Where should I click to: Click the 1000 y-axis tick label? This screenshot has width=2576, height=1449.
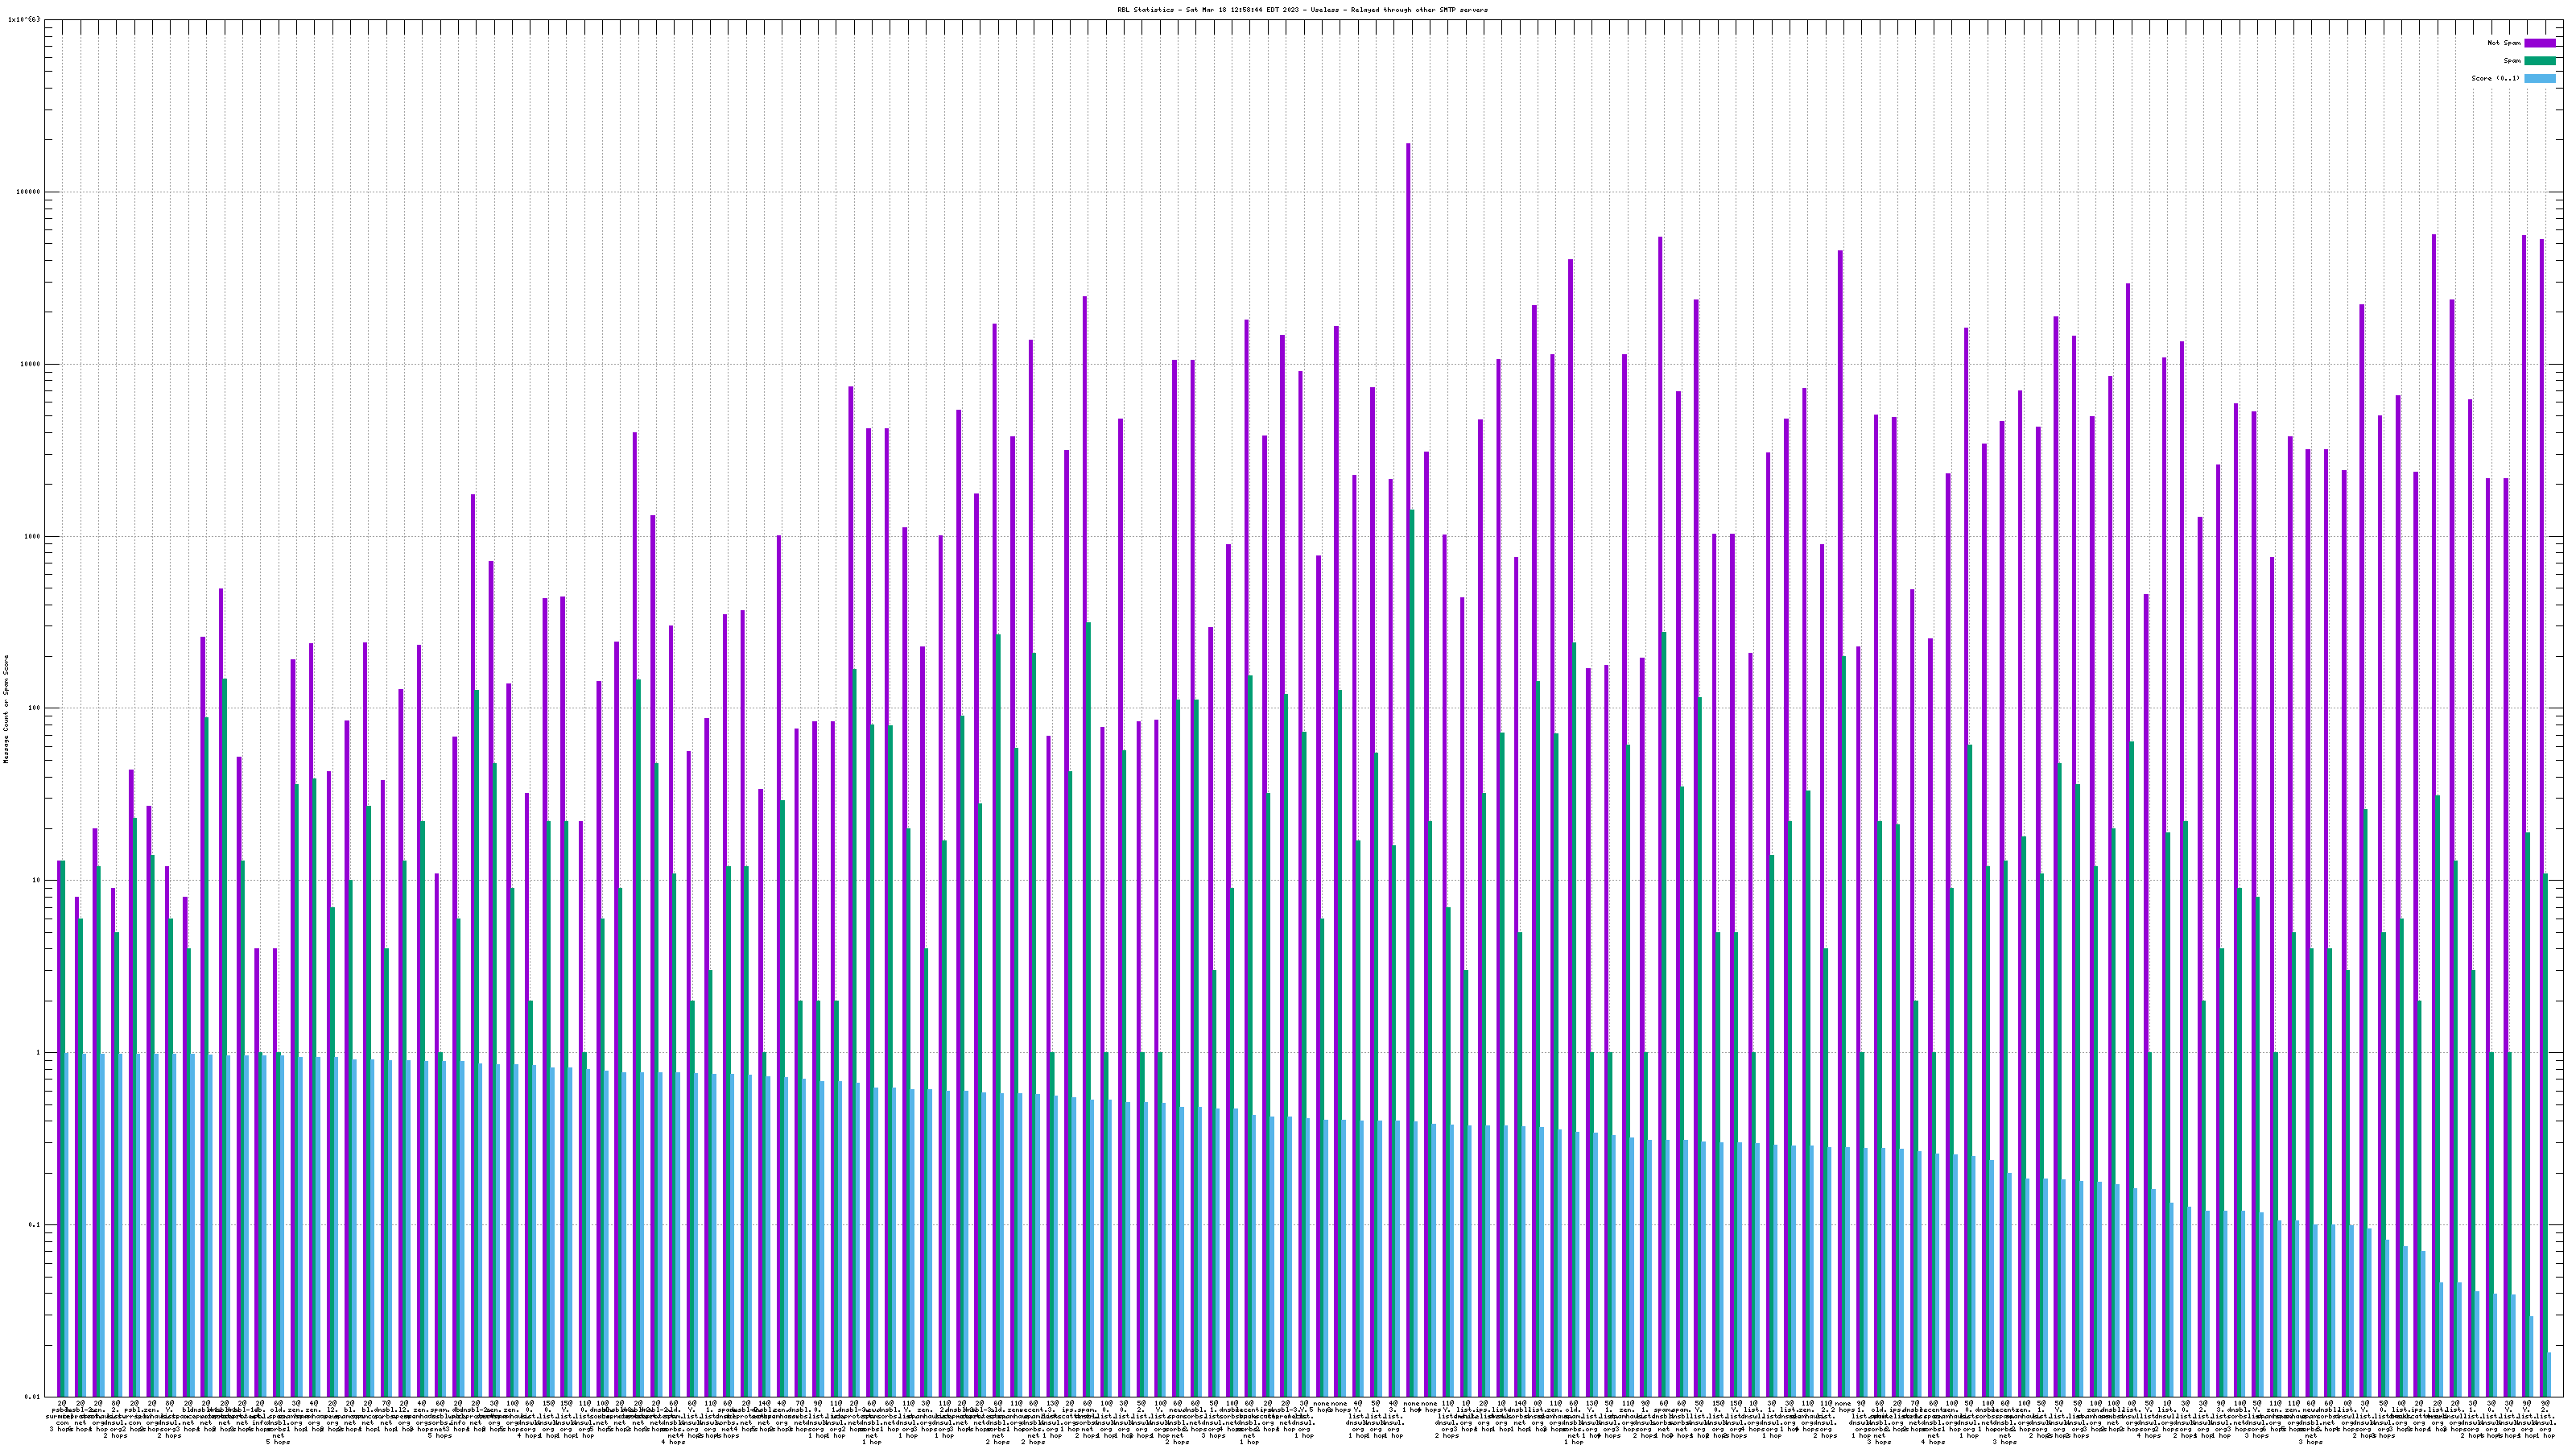34,536
